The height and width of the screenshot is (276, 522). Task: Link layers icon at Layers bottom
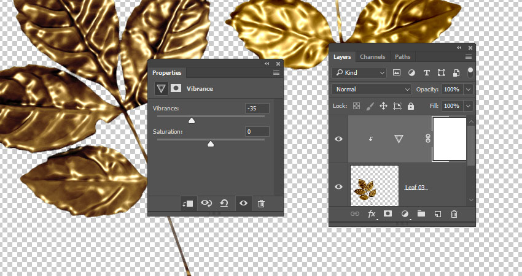pyautogui.click(x=355, y=214)
